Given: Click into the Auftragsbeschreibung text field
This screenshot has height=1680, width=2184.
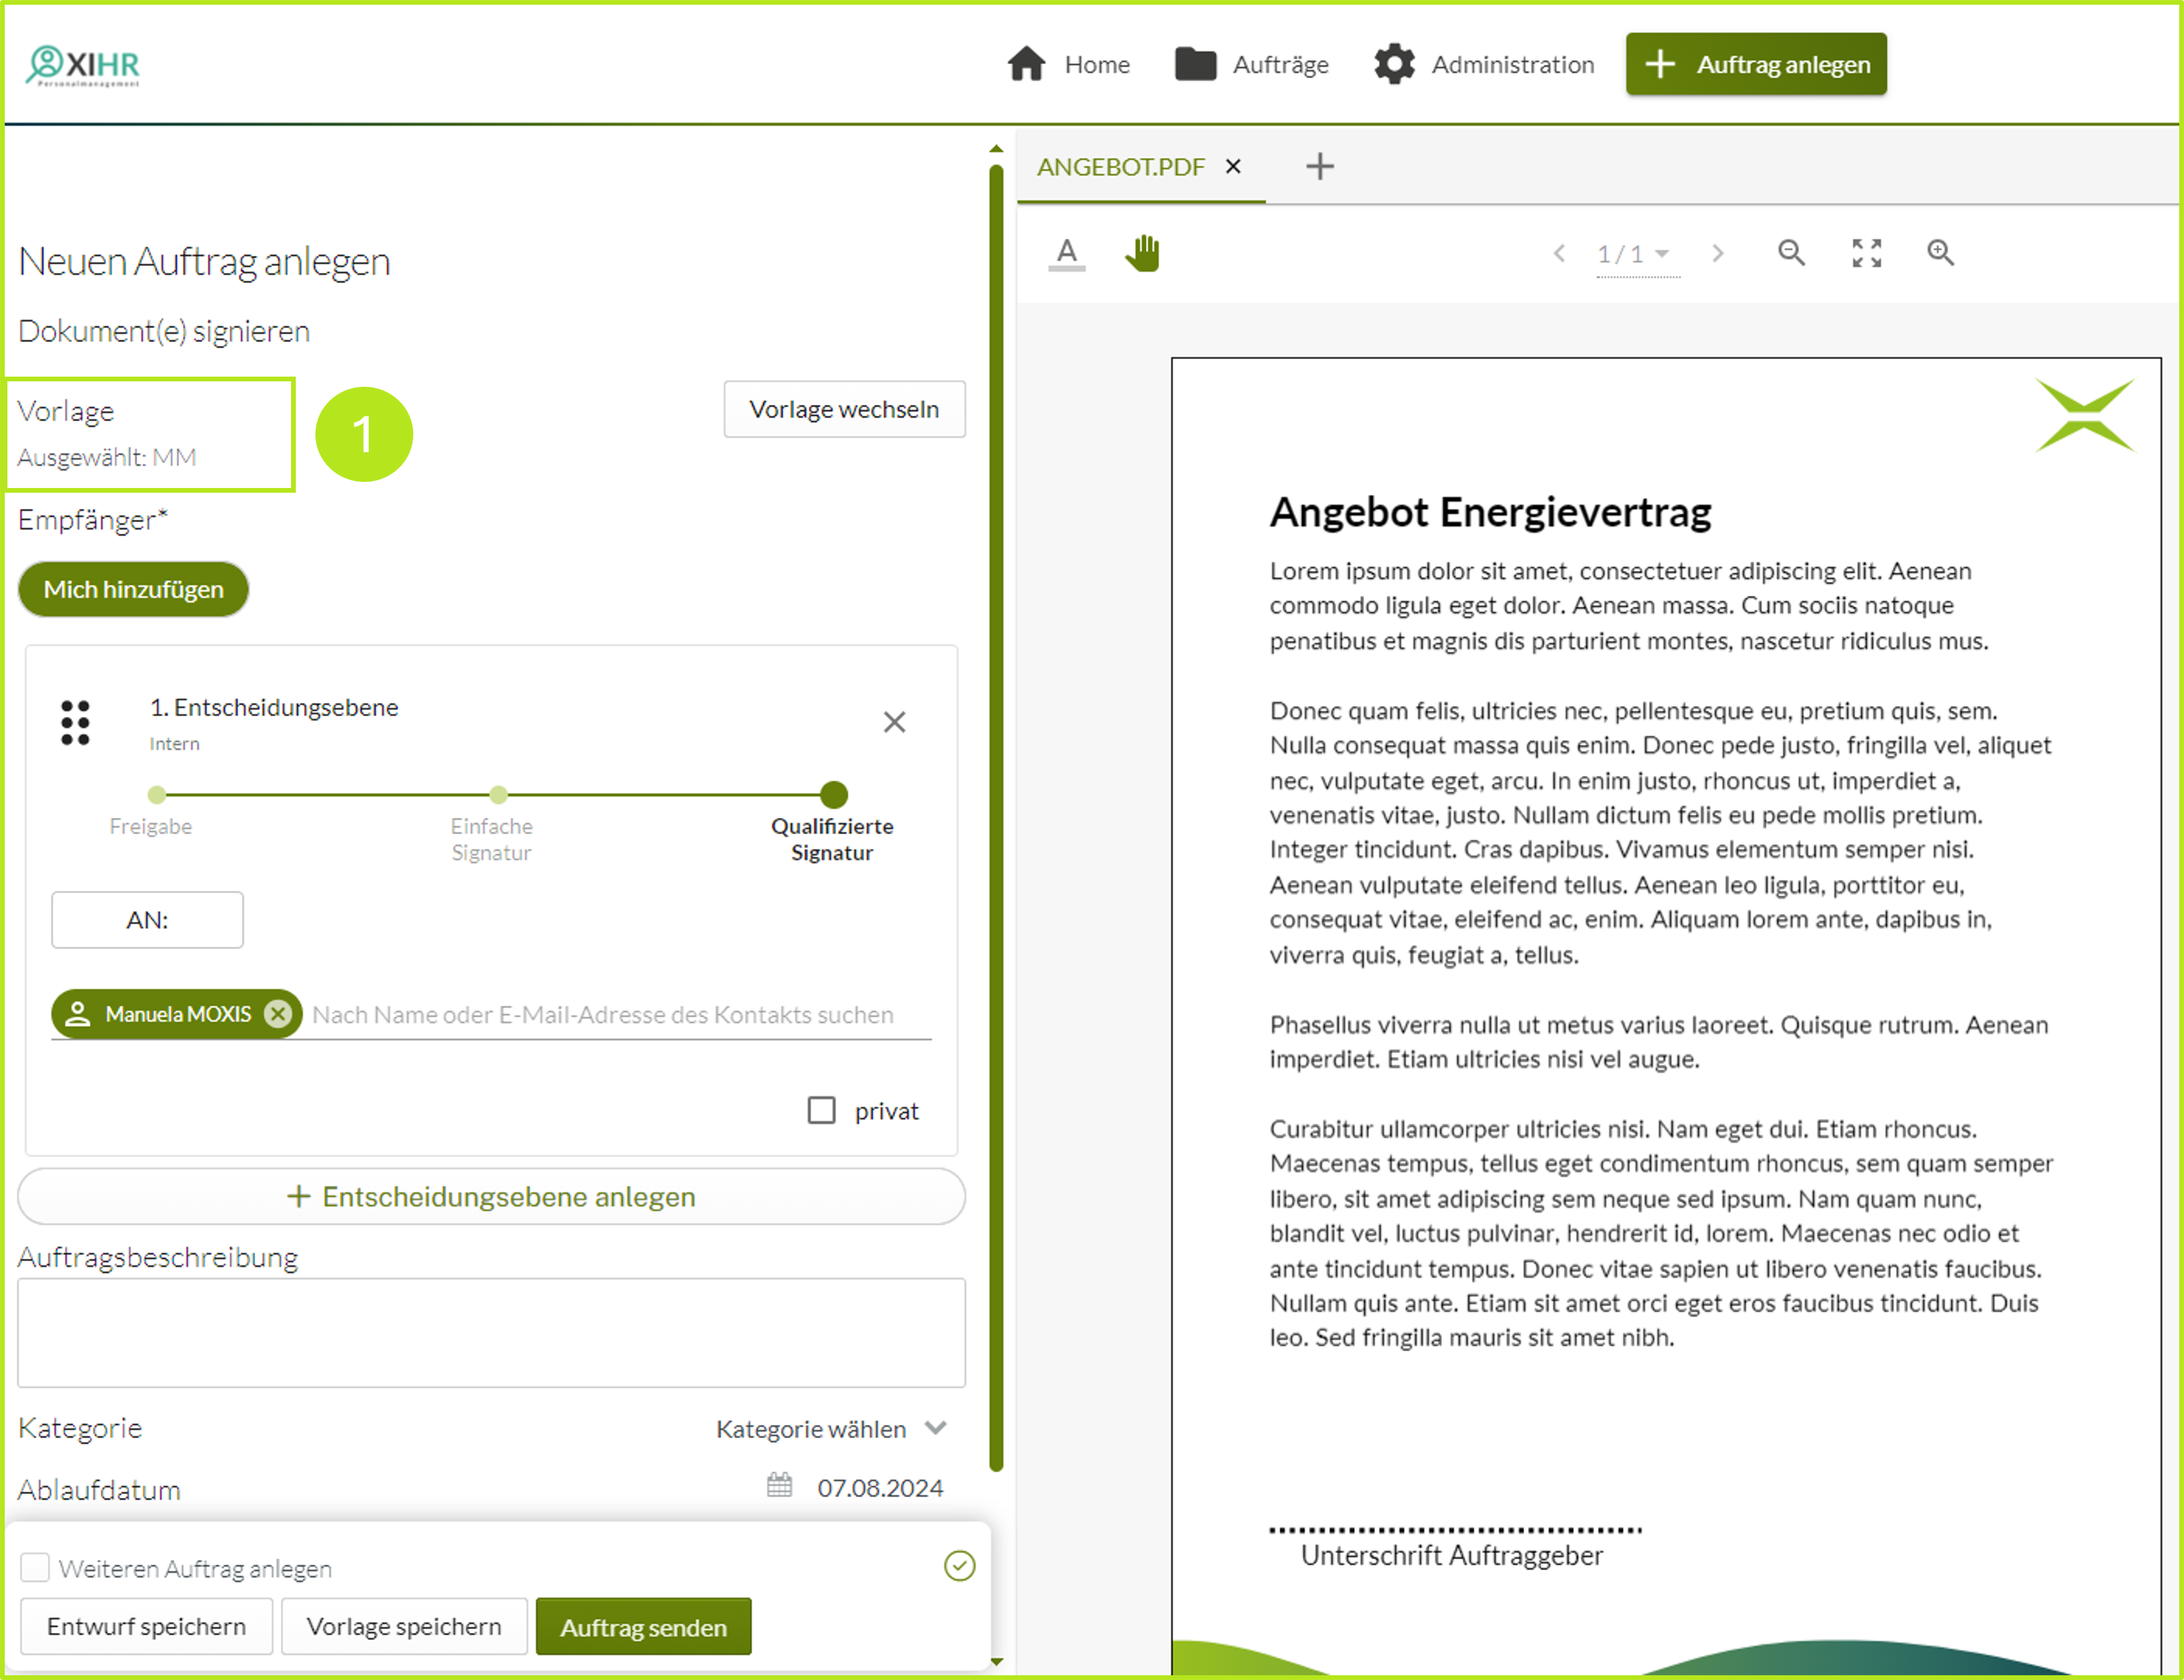Looking at the screenshot, I should [x=491, y=1331].
